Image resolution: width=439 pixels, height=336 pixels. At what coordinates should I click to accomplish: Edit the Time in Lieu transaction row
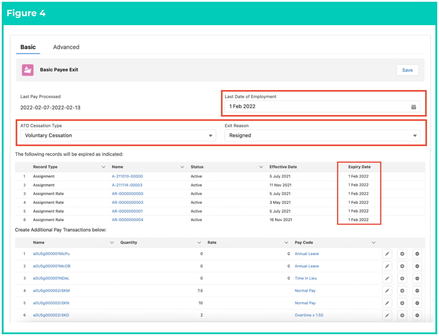point(387,279)
